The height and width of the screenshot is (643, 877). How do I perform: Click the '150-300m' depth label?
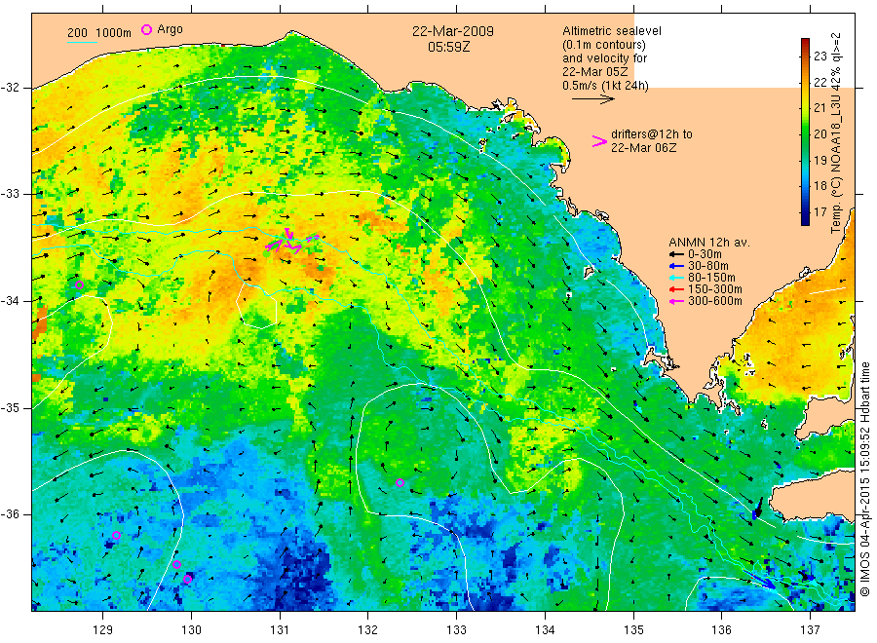coord(715,289)
